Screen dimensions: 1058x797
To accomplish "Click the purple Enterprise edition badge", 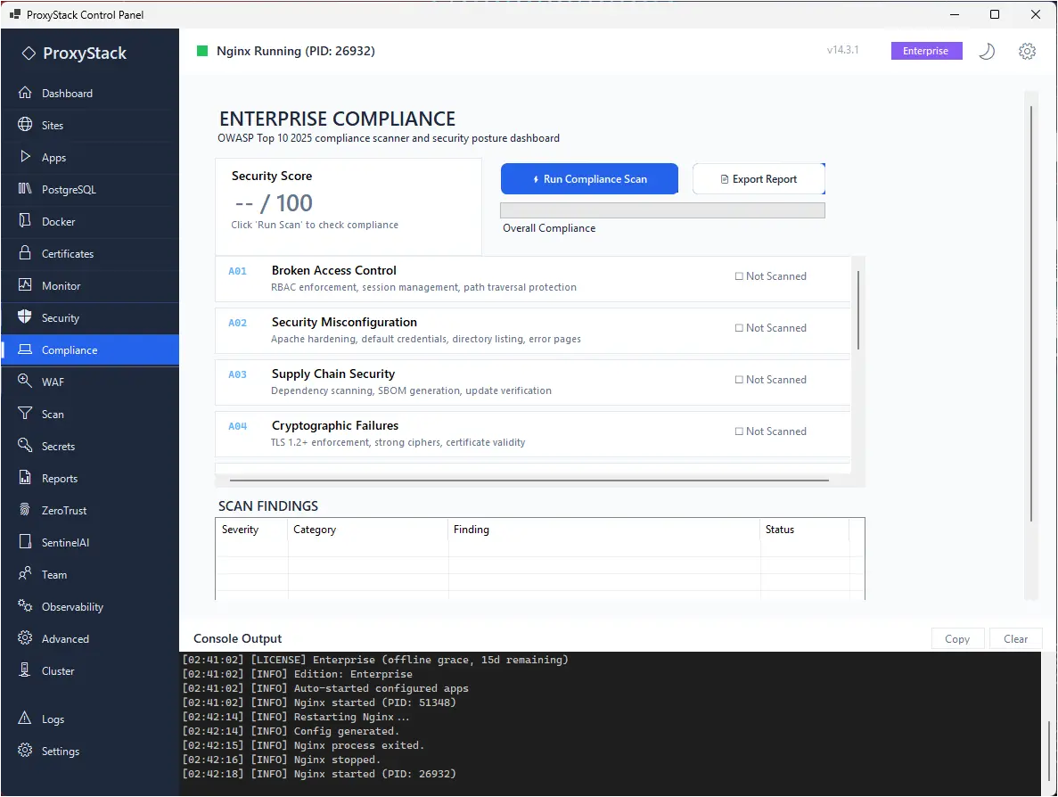I will point(926,51).
